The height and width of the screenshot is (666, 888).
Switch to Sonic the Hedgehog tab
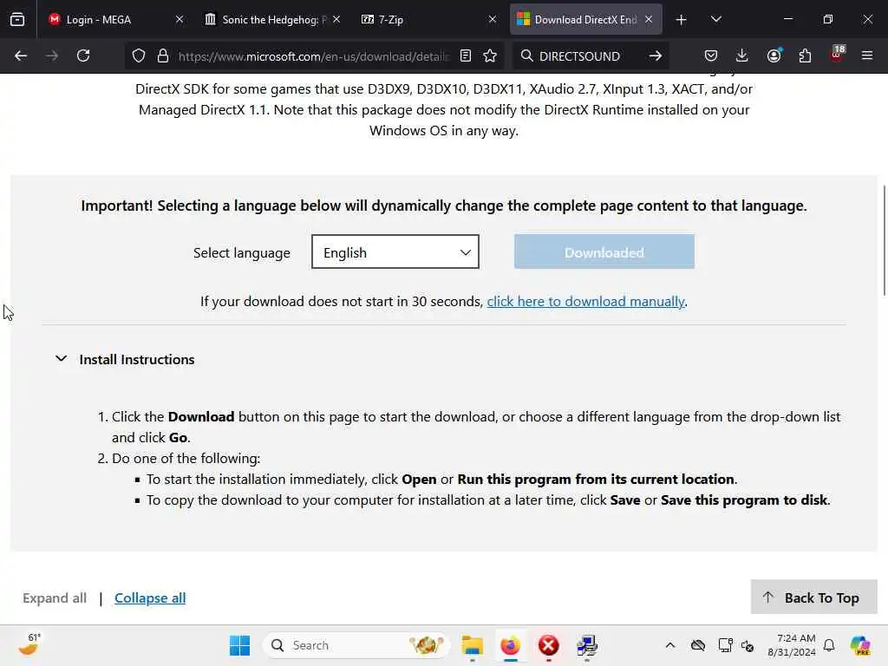pos(274,19)
